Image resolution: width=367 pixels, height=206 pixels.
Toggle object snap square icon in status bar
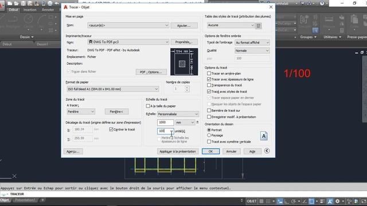tap(311, 201)
